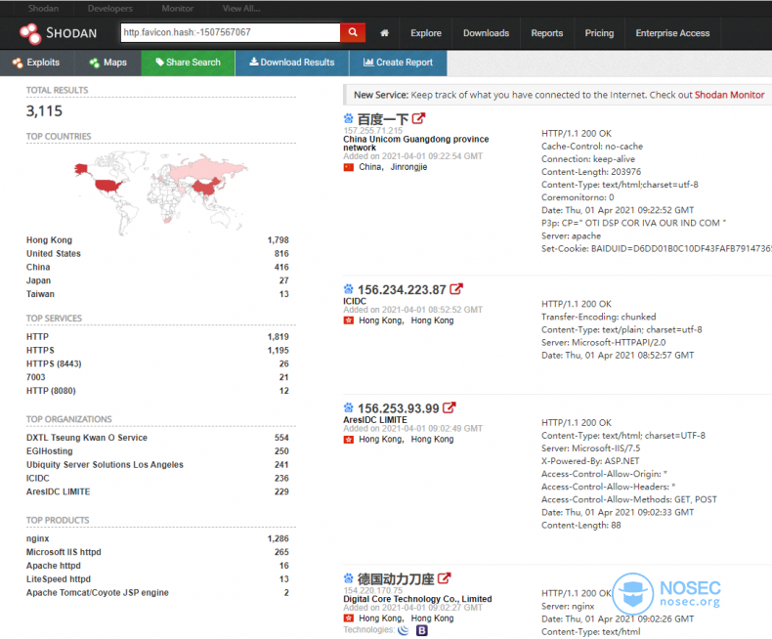Filter by product Apache httpd
The image size is (772, 639).
tap(53, 566)
